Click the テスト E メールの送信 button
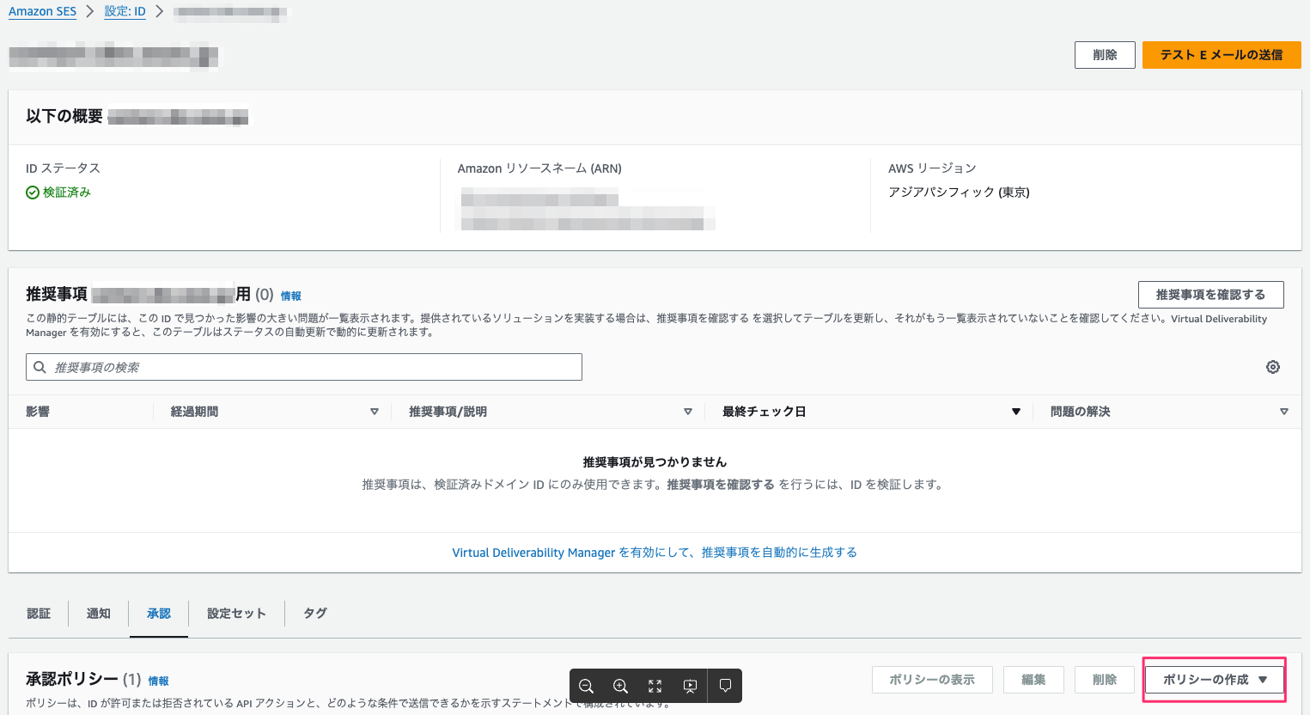This screenshot has width=1310, height=715. (x=1222, y=54)
